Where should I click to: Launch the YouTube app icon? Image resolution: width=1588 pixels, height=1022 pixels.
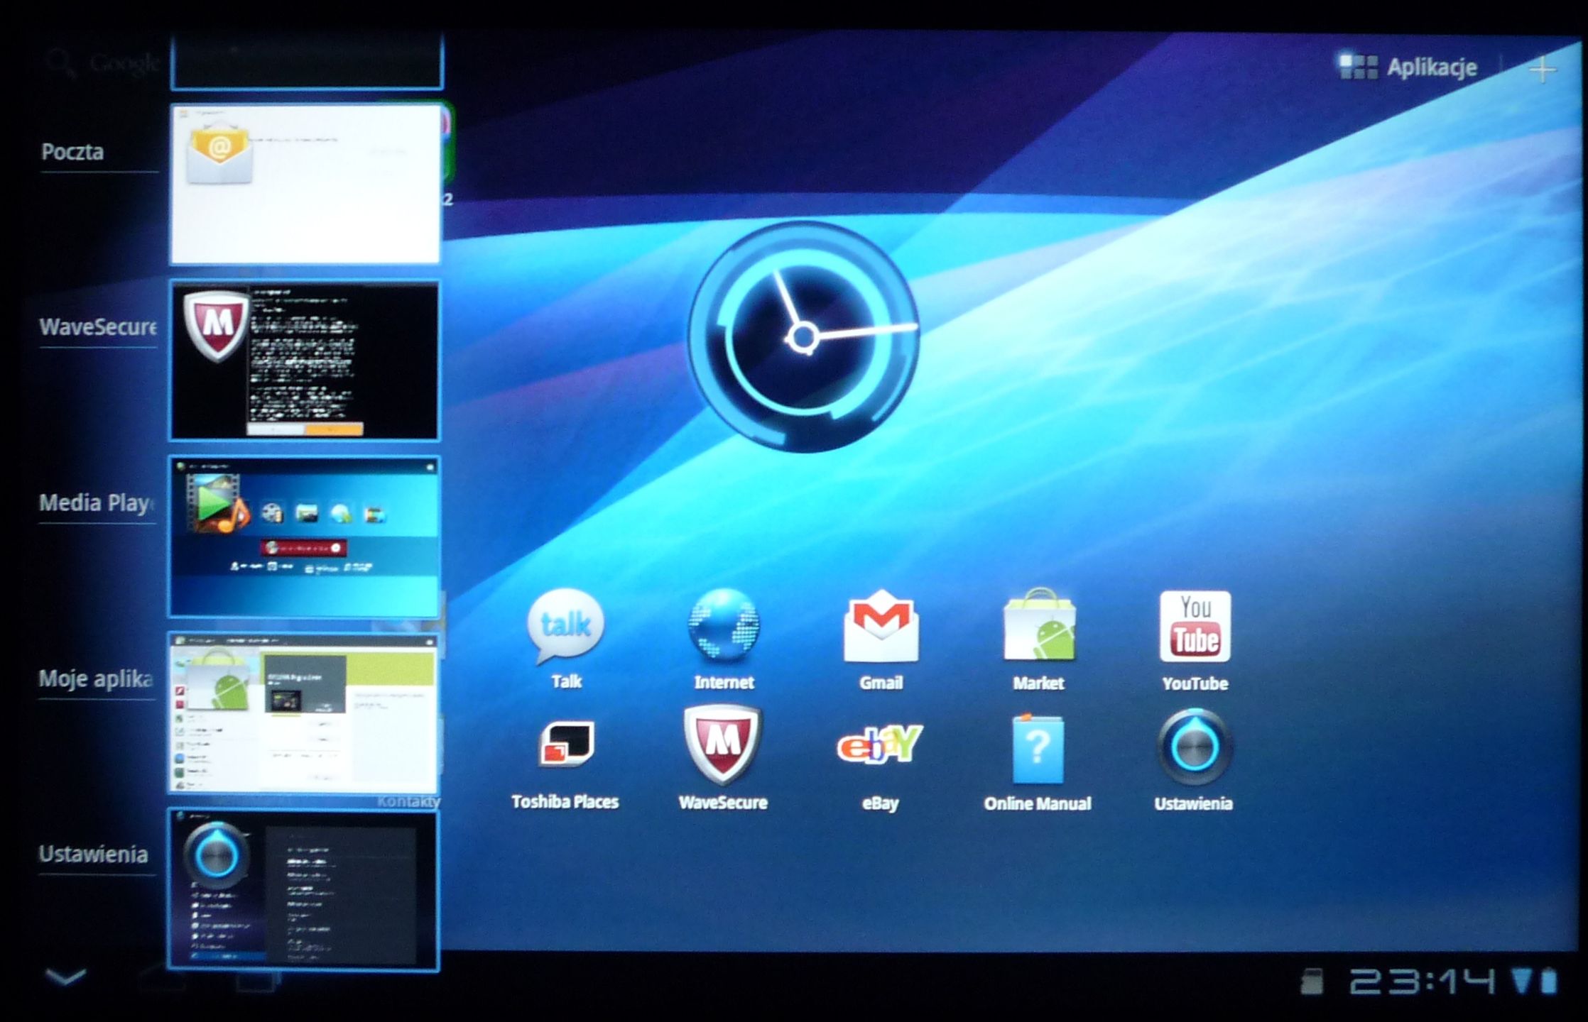point(1195,627)
